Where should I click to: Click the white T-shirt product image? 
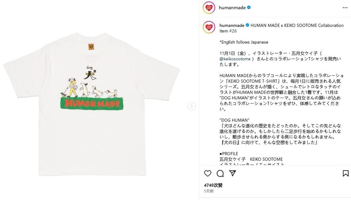[x=91, y=104]
